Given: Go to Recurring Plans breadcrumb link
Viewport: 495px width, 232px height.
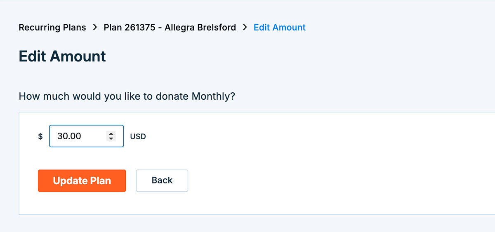Looking at the screenshot, I should pos(52,28).
